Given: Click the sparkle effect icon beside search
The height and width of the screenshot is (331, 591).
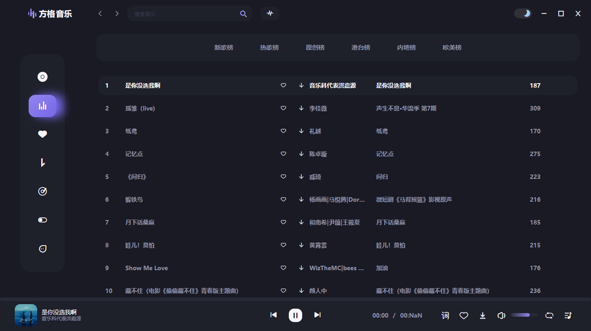Looking at the screenshot, I should (x=270, y=13).
